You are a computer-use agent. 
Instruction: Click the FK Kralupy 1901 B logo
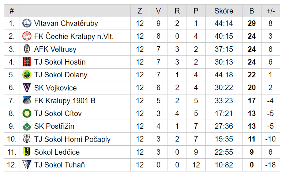click(x=27, y=100)
